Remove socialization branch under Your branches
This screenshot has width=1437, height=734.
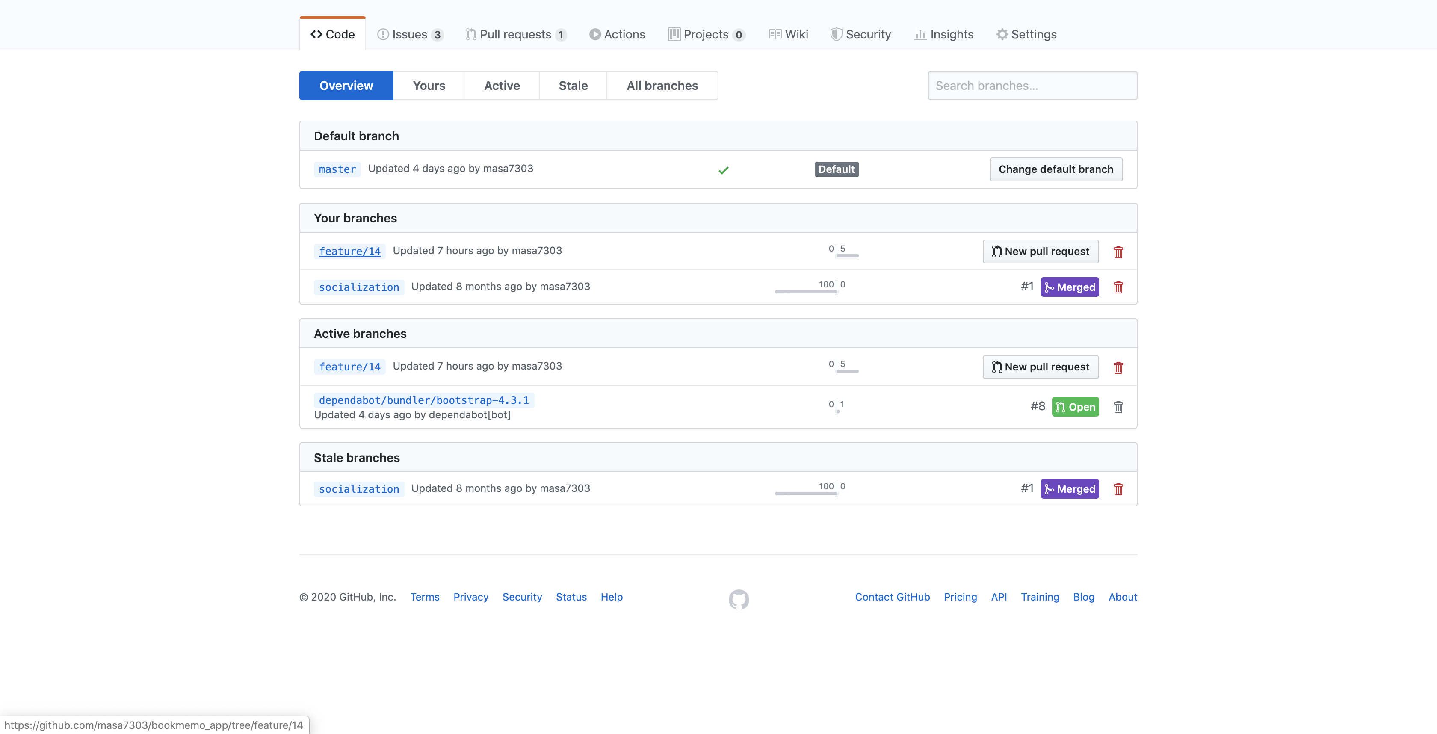(x=1118, y=287)
